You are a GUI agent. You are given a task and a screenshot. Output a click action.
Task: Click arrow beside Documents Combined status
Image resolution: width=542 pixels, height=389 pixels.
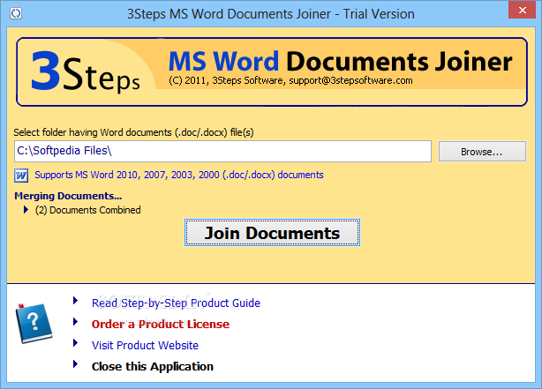click(26, 210)
